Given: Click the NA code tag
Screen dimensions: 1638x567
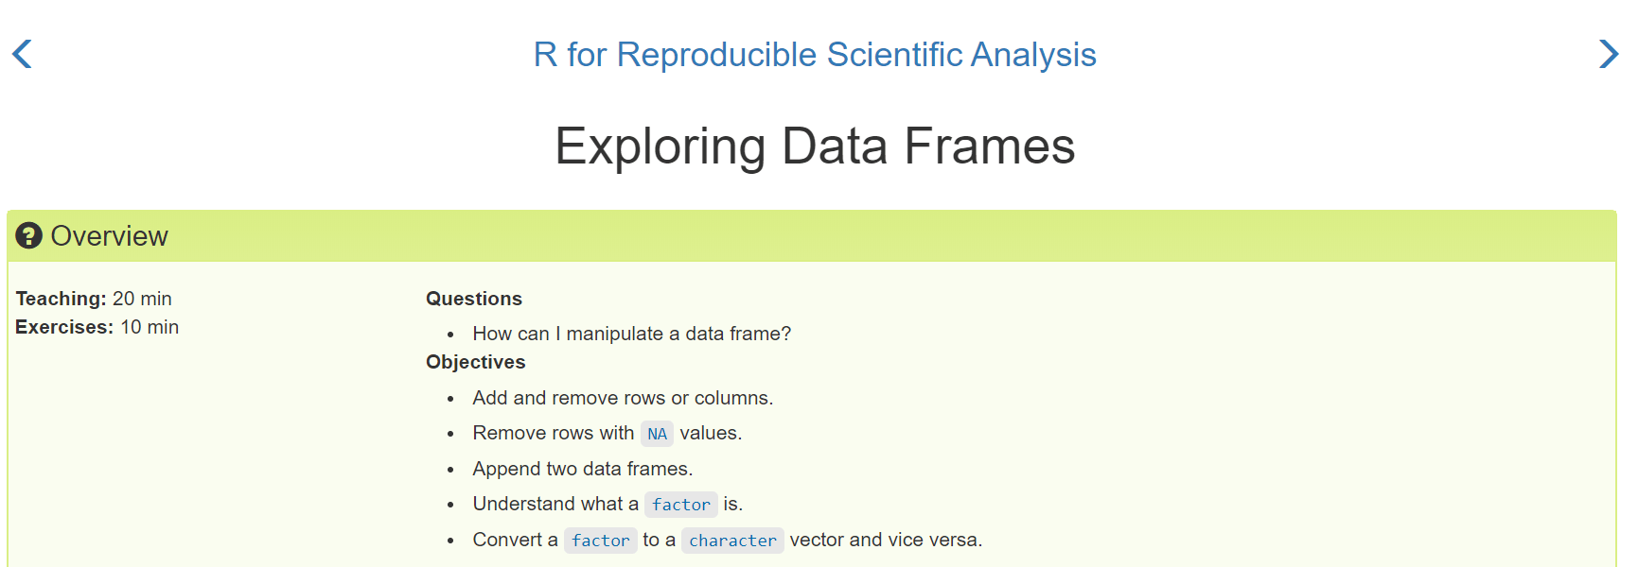Looking at the screenshot, I should (x=657, y=434).
